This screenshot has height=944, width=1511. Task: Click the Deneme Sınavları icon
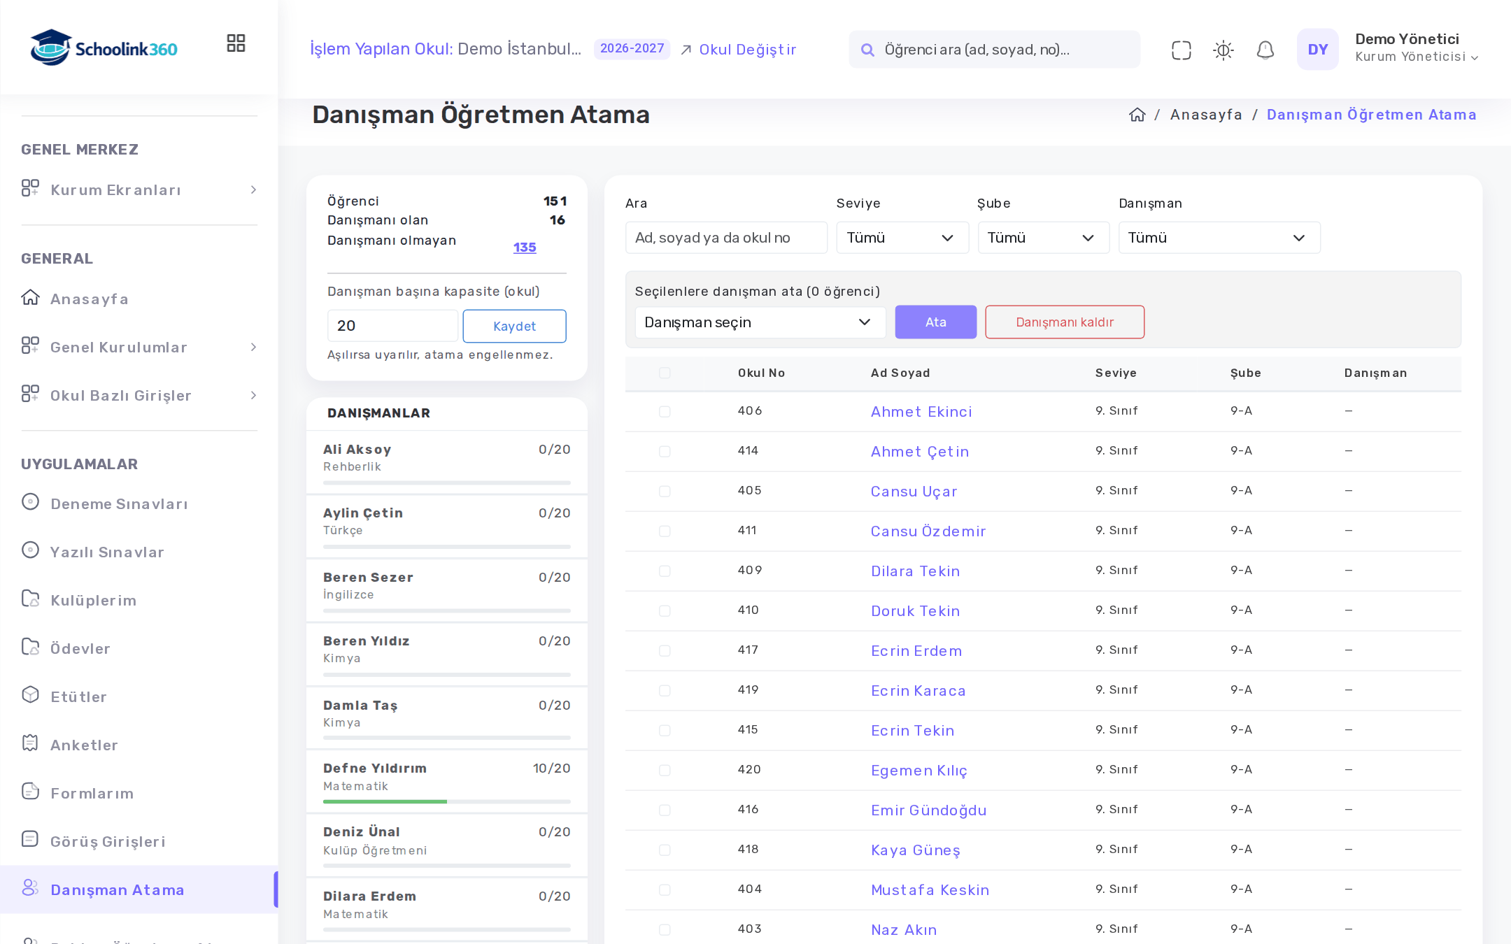click(30, 502)
